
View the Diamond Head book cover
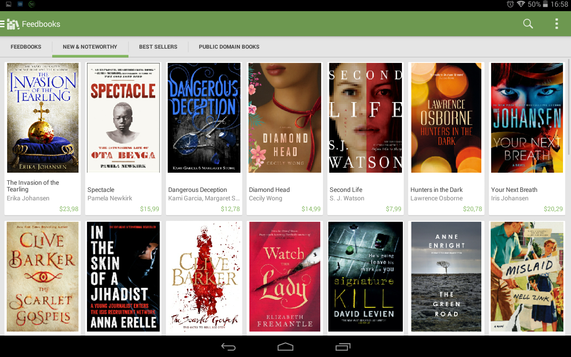(x=285, y=118)
